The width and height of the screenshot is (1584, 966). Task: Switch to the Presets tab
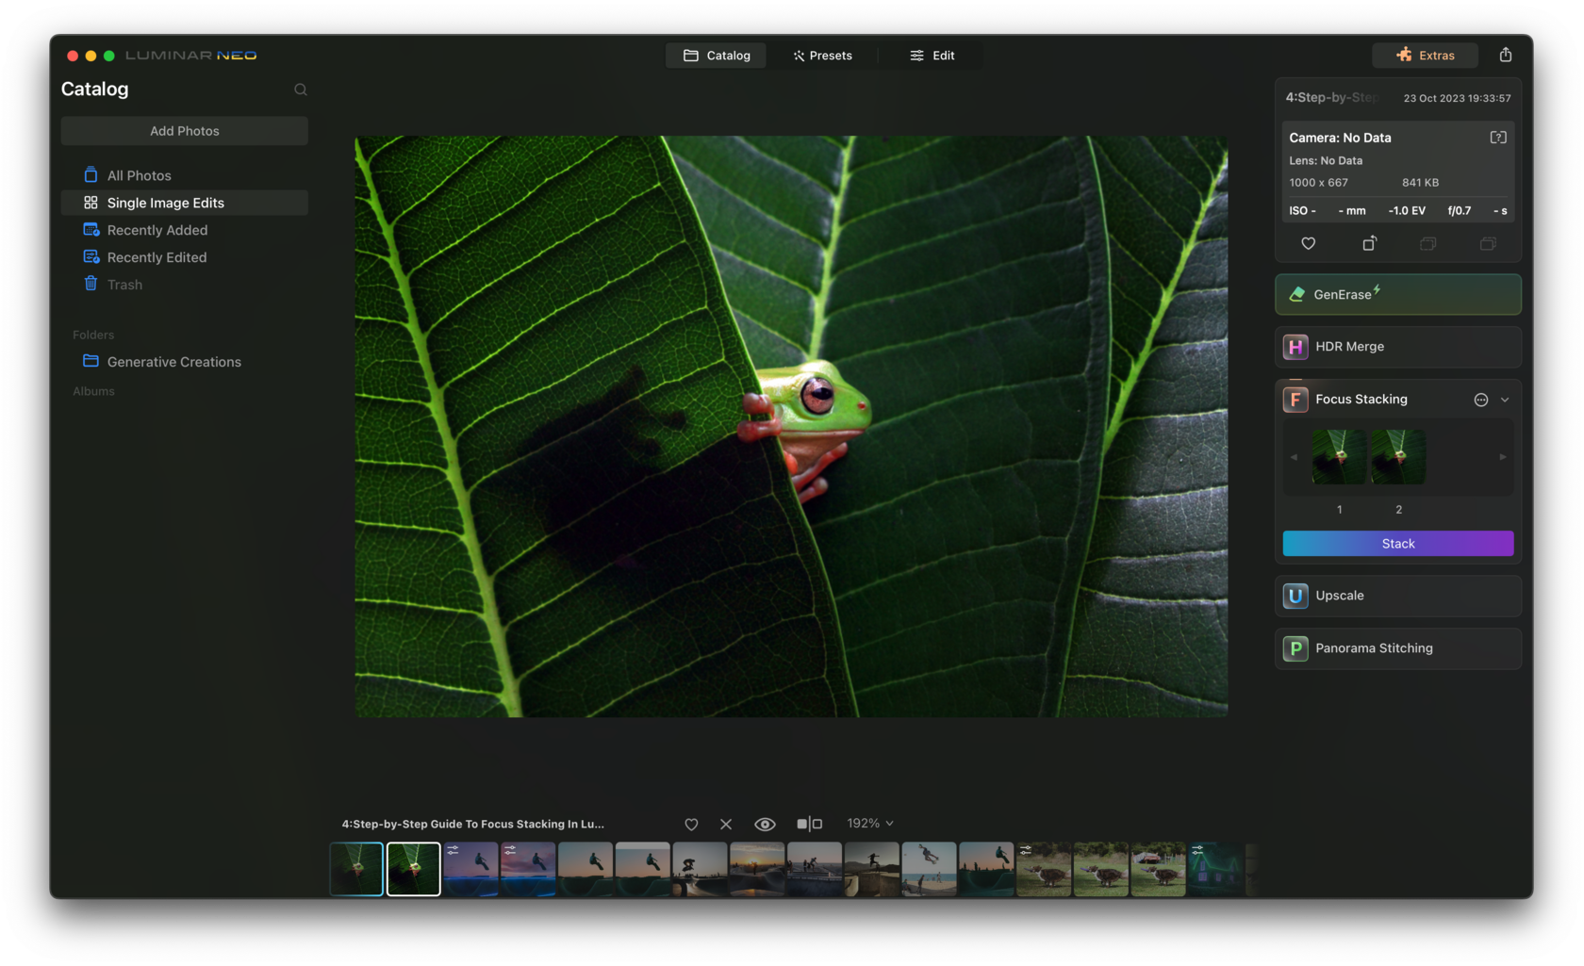pyautogui.click(x=822, y=55)
